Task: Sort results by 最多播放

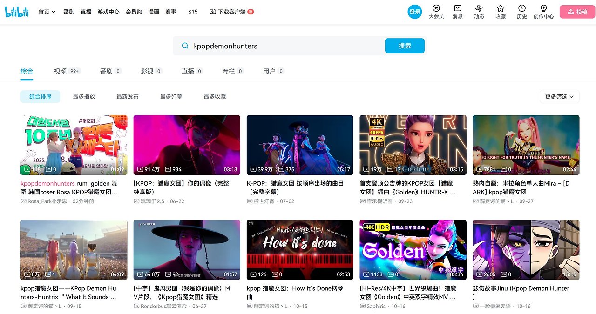Action: [x=84, y=96]
